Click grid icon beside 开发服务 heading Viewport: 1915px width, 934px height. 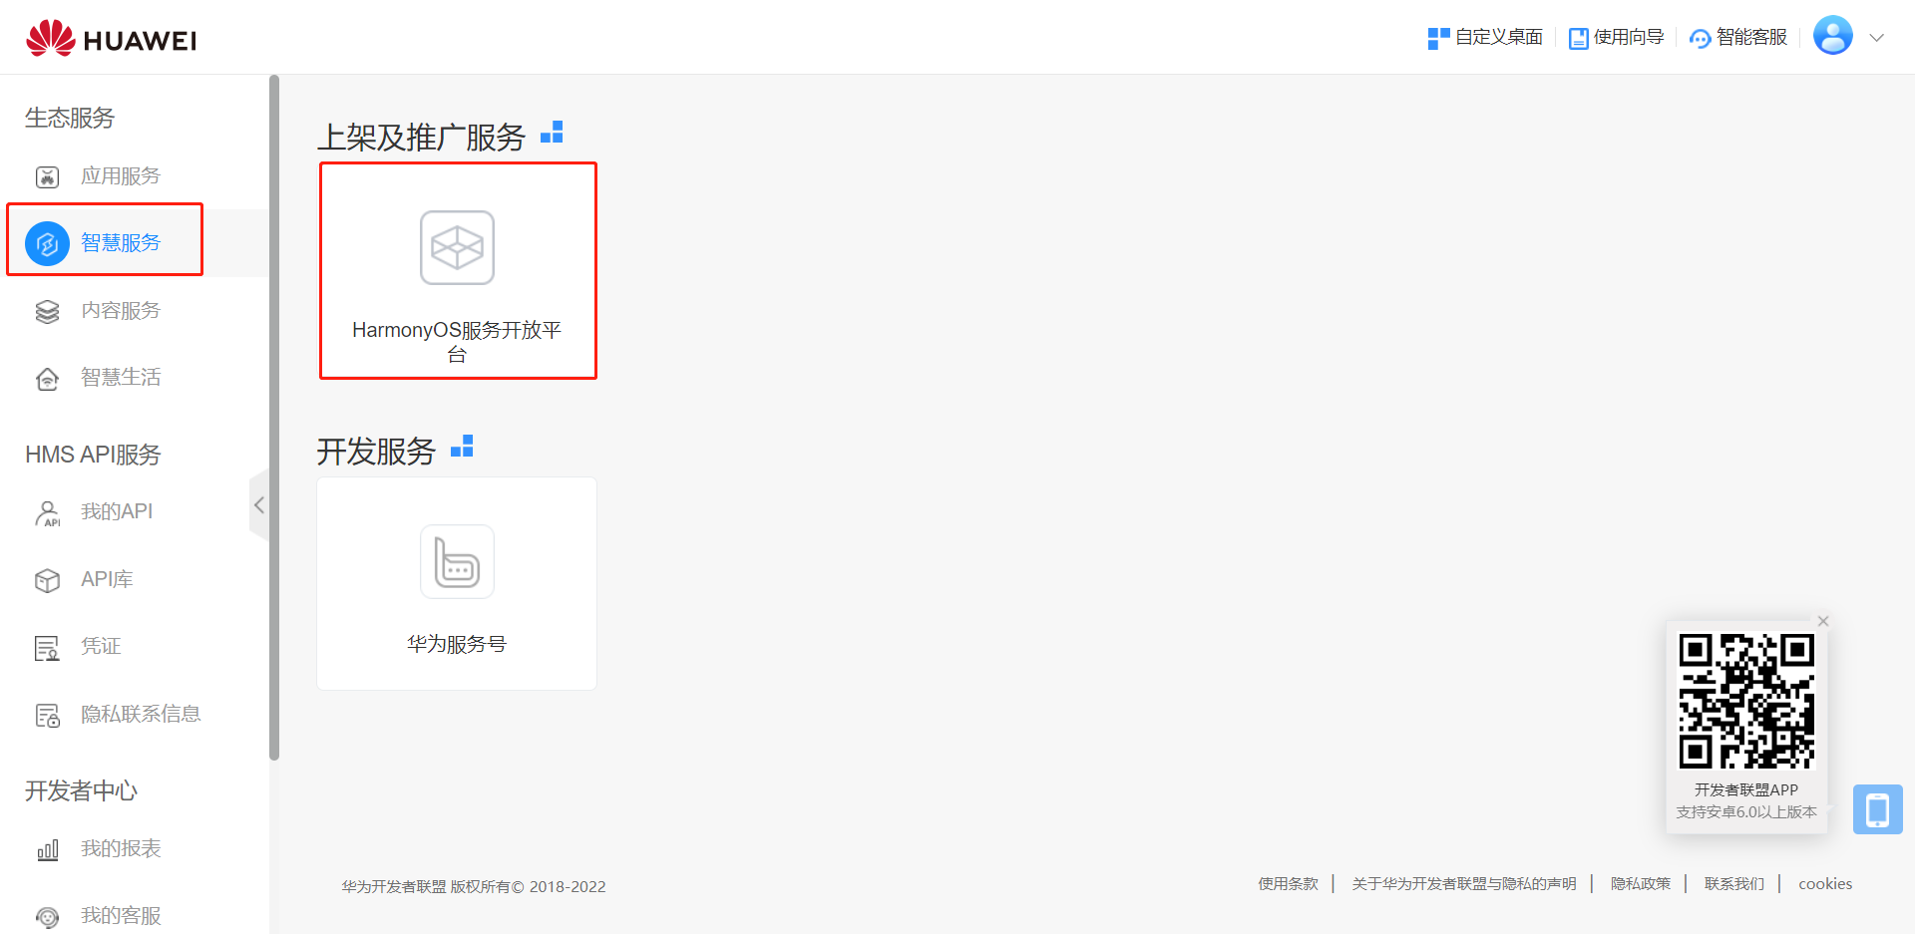tap(462, 447)
